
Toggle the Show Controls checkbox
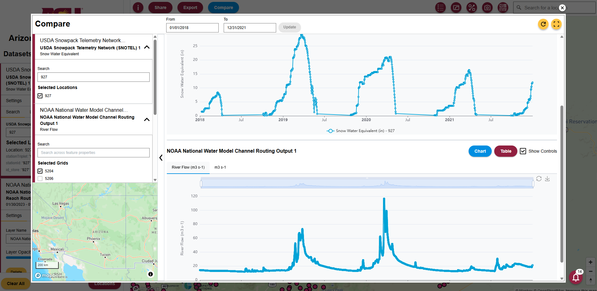[x=523, y=151]
